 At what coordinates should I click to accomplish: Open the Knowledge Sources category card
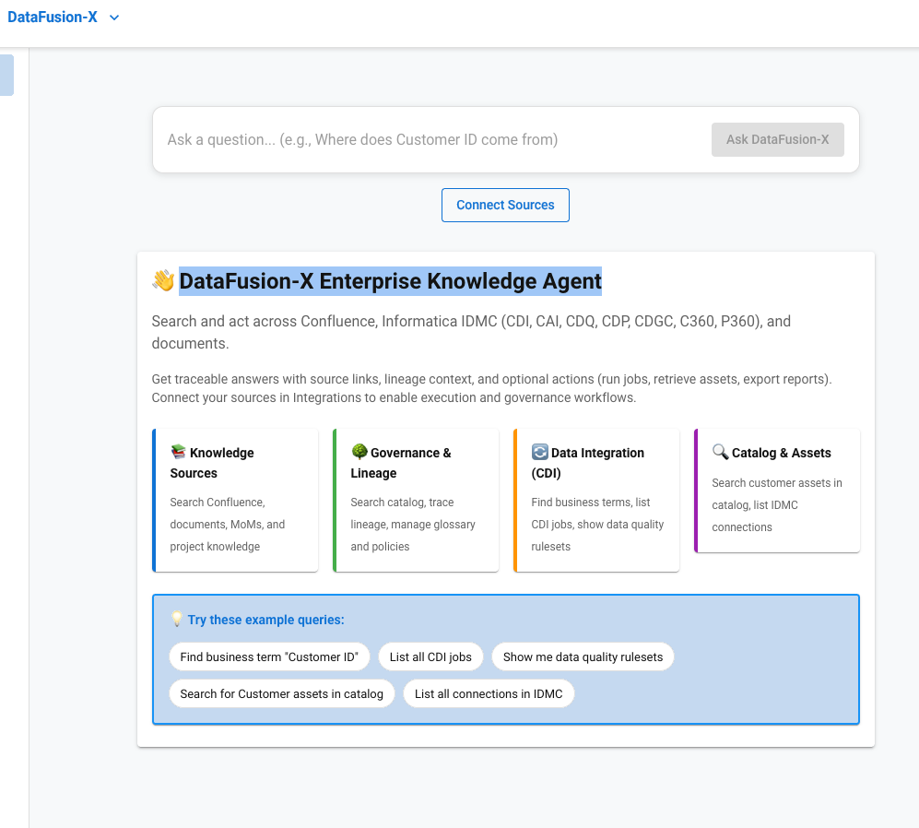click(234, 500)
